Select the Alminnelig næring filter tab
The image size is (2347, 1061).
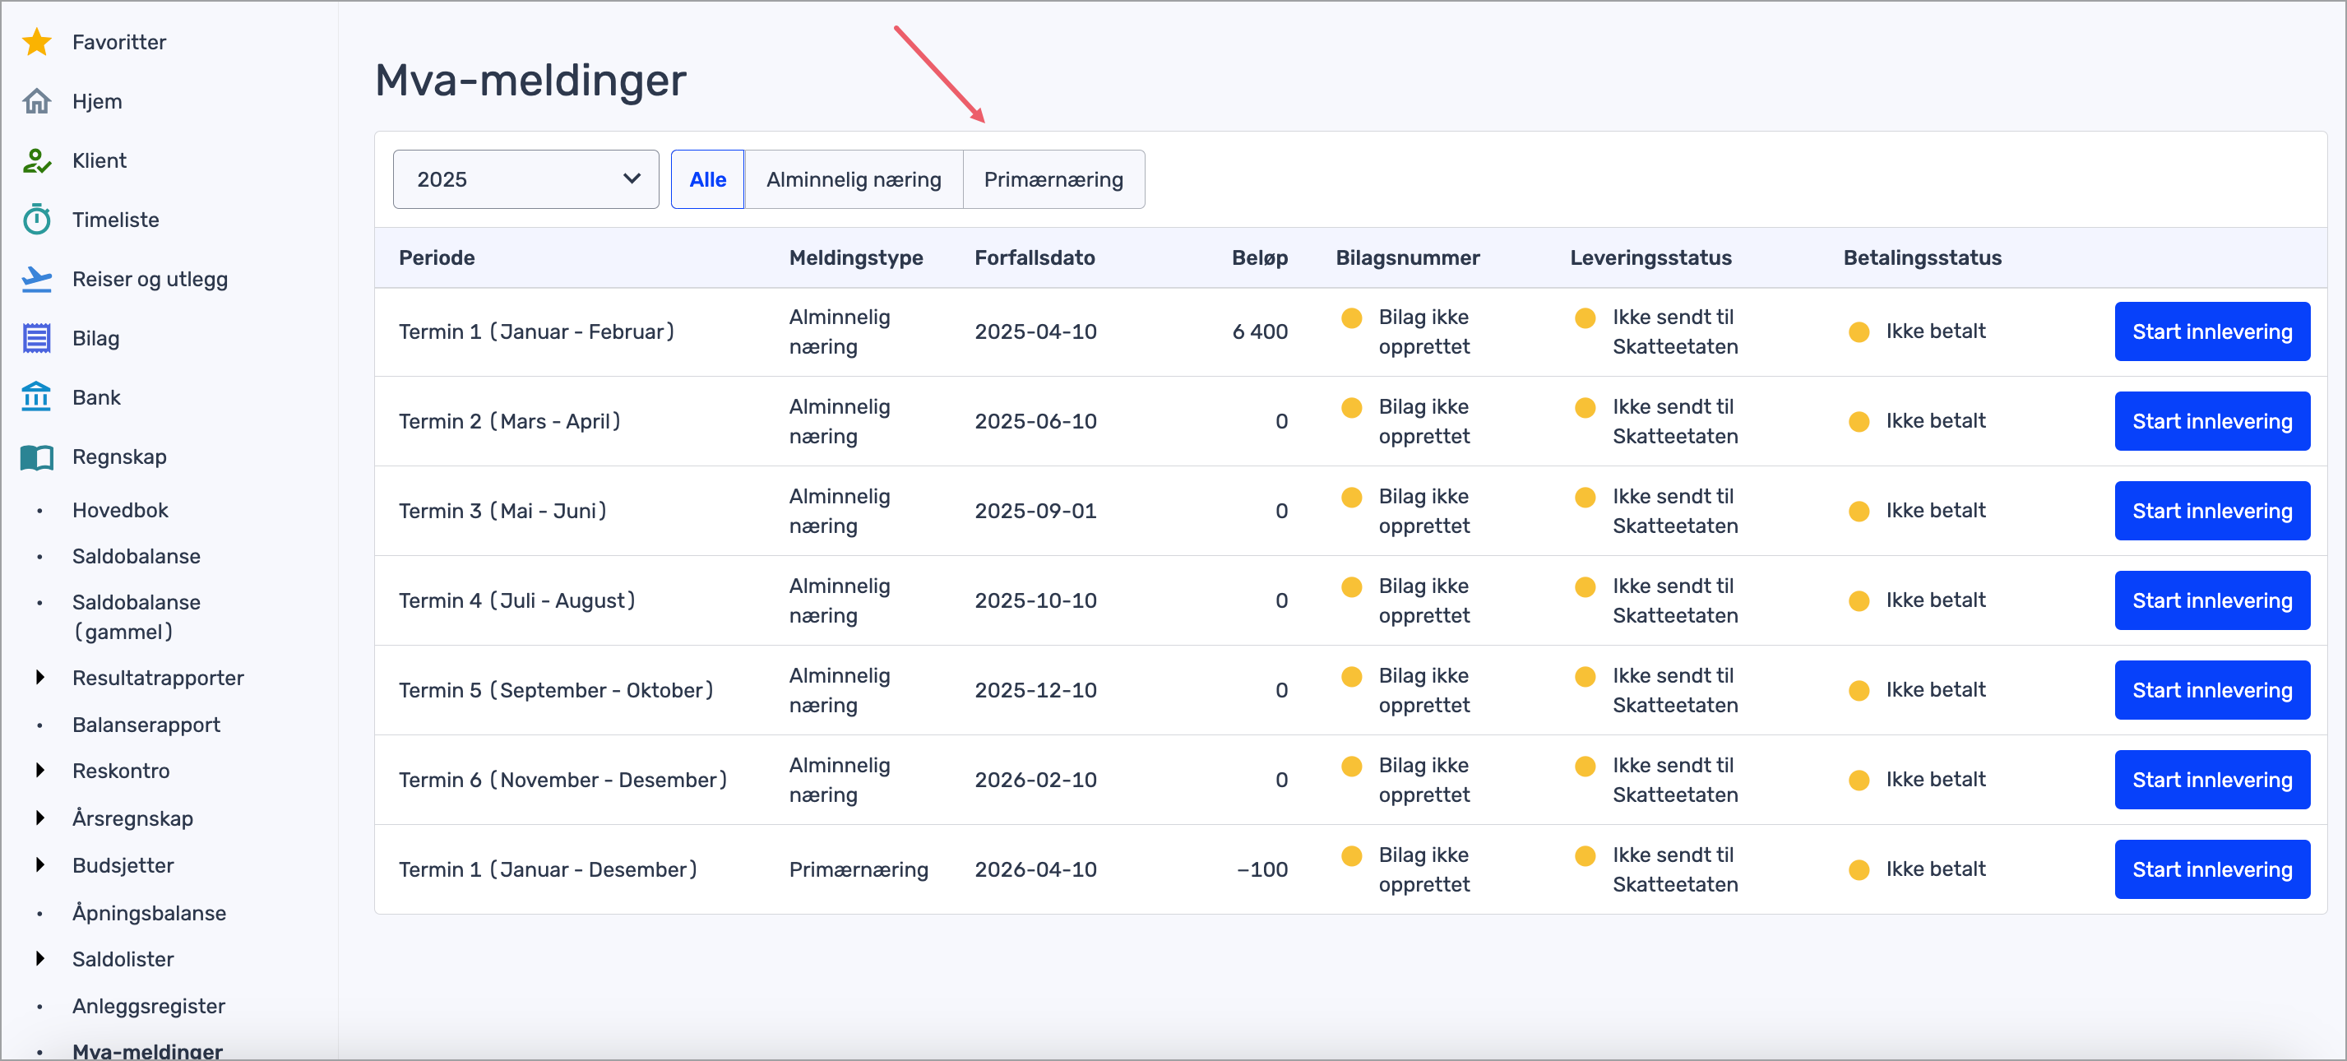click(x=854, y=179)
